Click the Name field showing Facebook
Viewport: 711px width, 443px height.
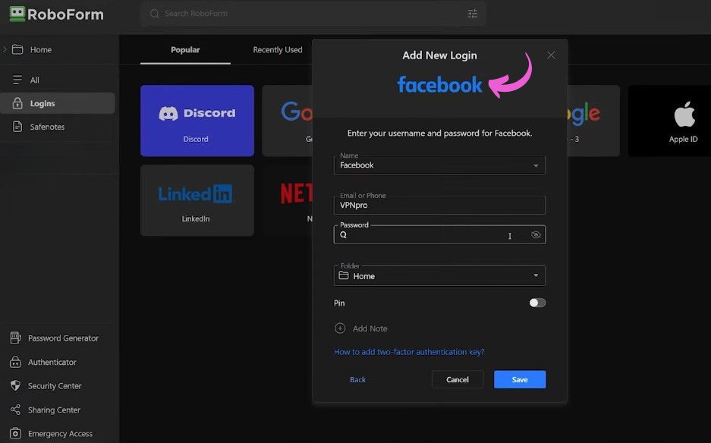(x=440, y=165)
